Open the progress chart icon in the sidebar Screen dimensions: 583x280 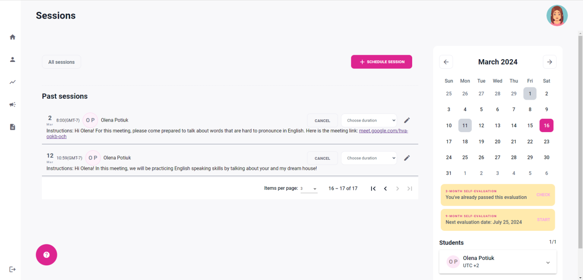click(x=13, y=82)
